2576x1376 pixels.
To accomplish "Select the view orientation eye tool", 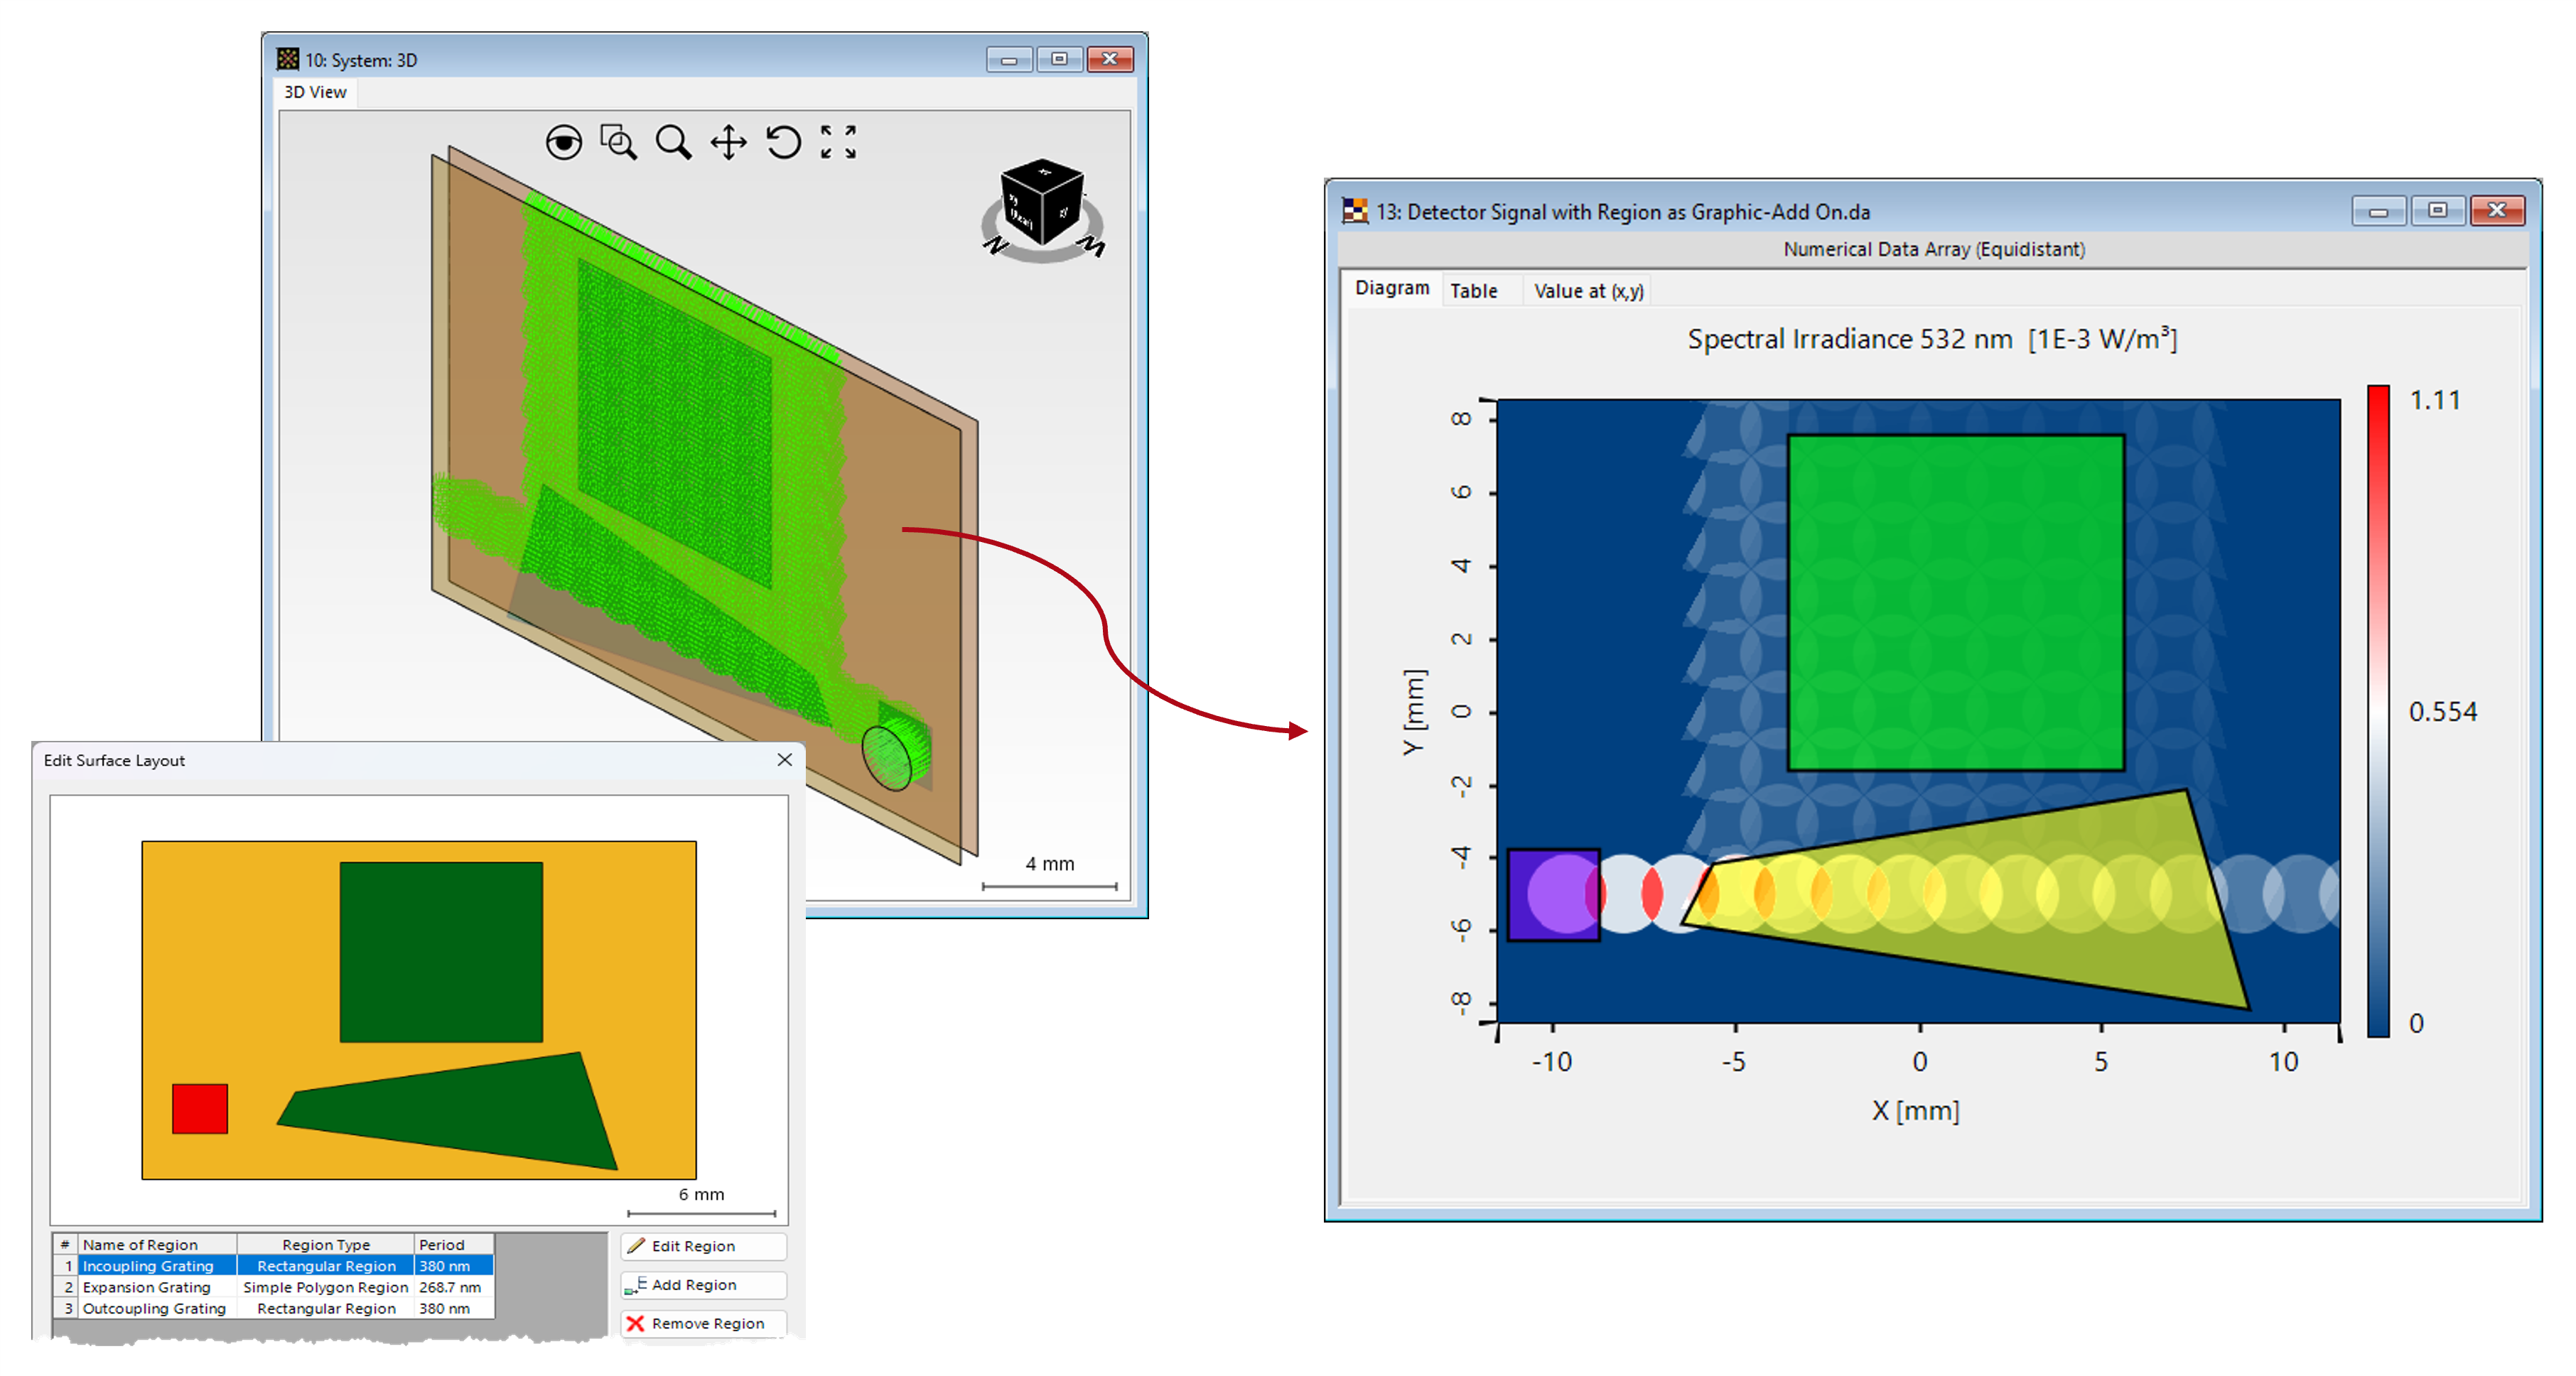I will (565, 142).
